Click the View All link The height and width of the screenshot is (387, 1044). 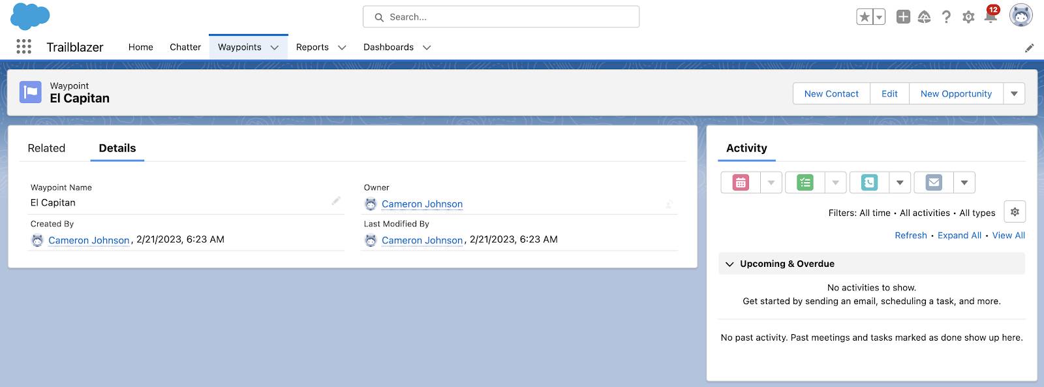click(x=1009, y=236)
